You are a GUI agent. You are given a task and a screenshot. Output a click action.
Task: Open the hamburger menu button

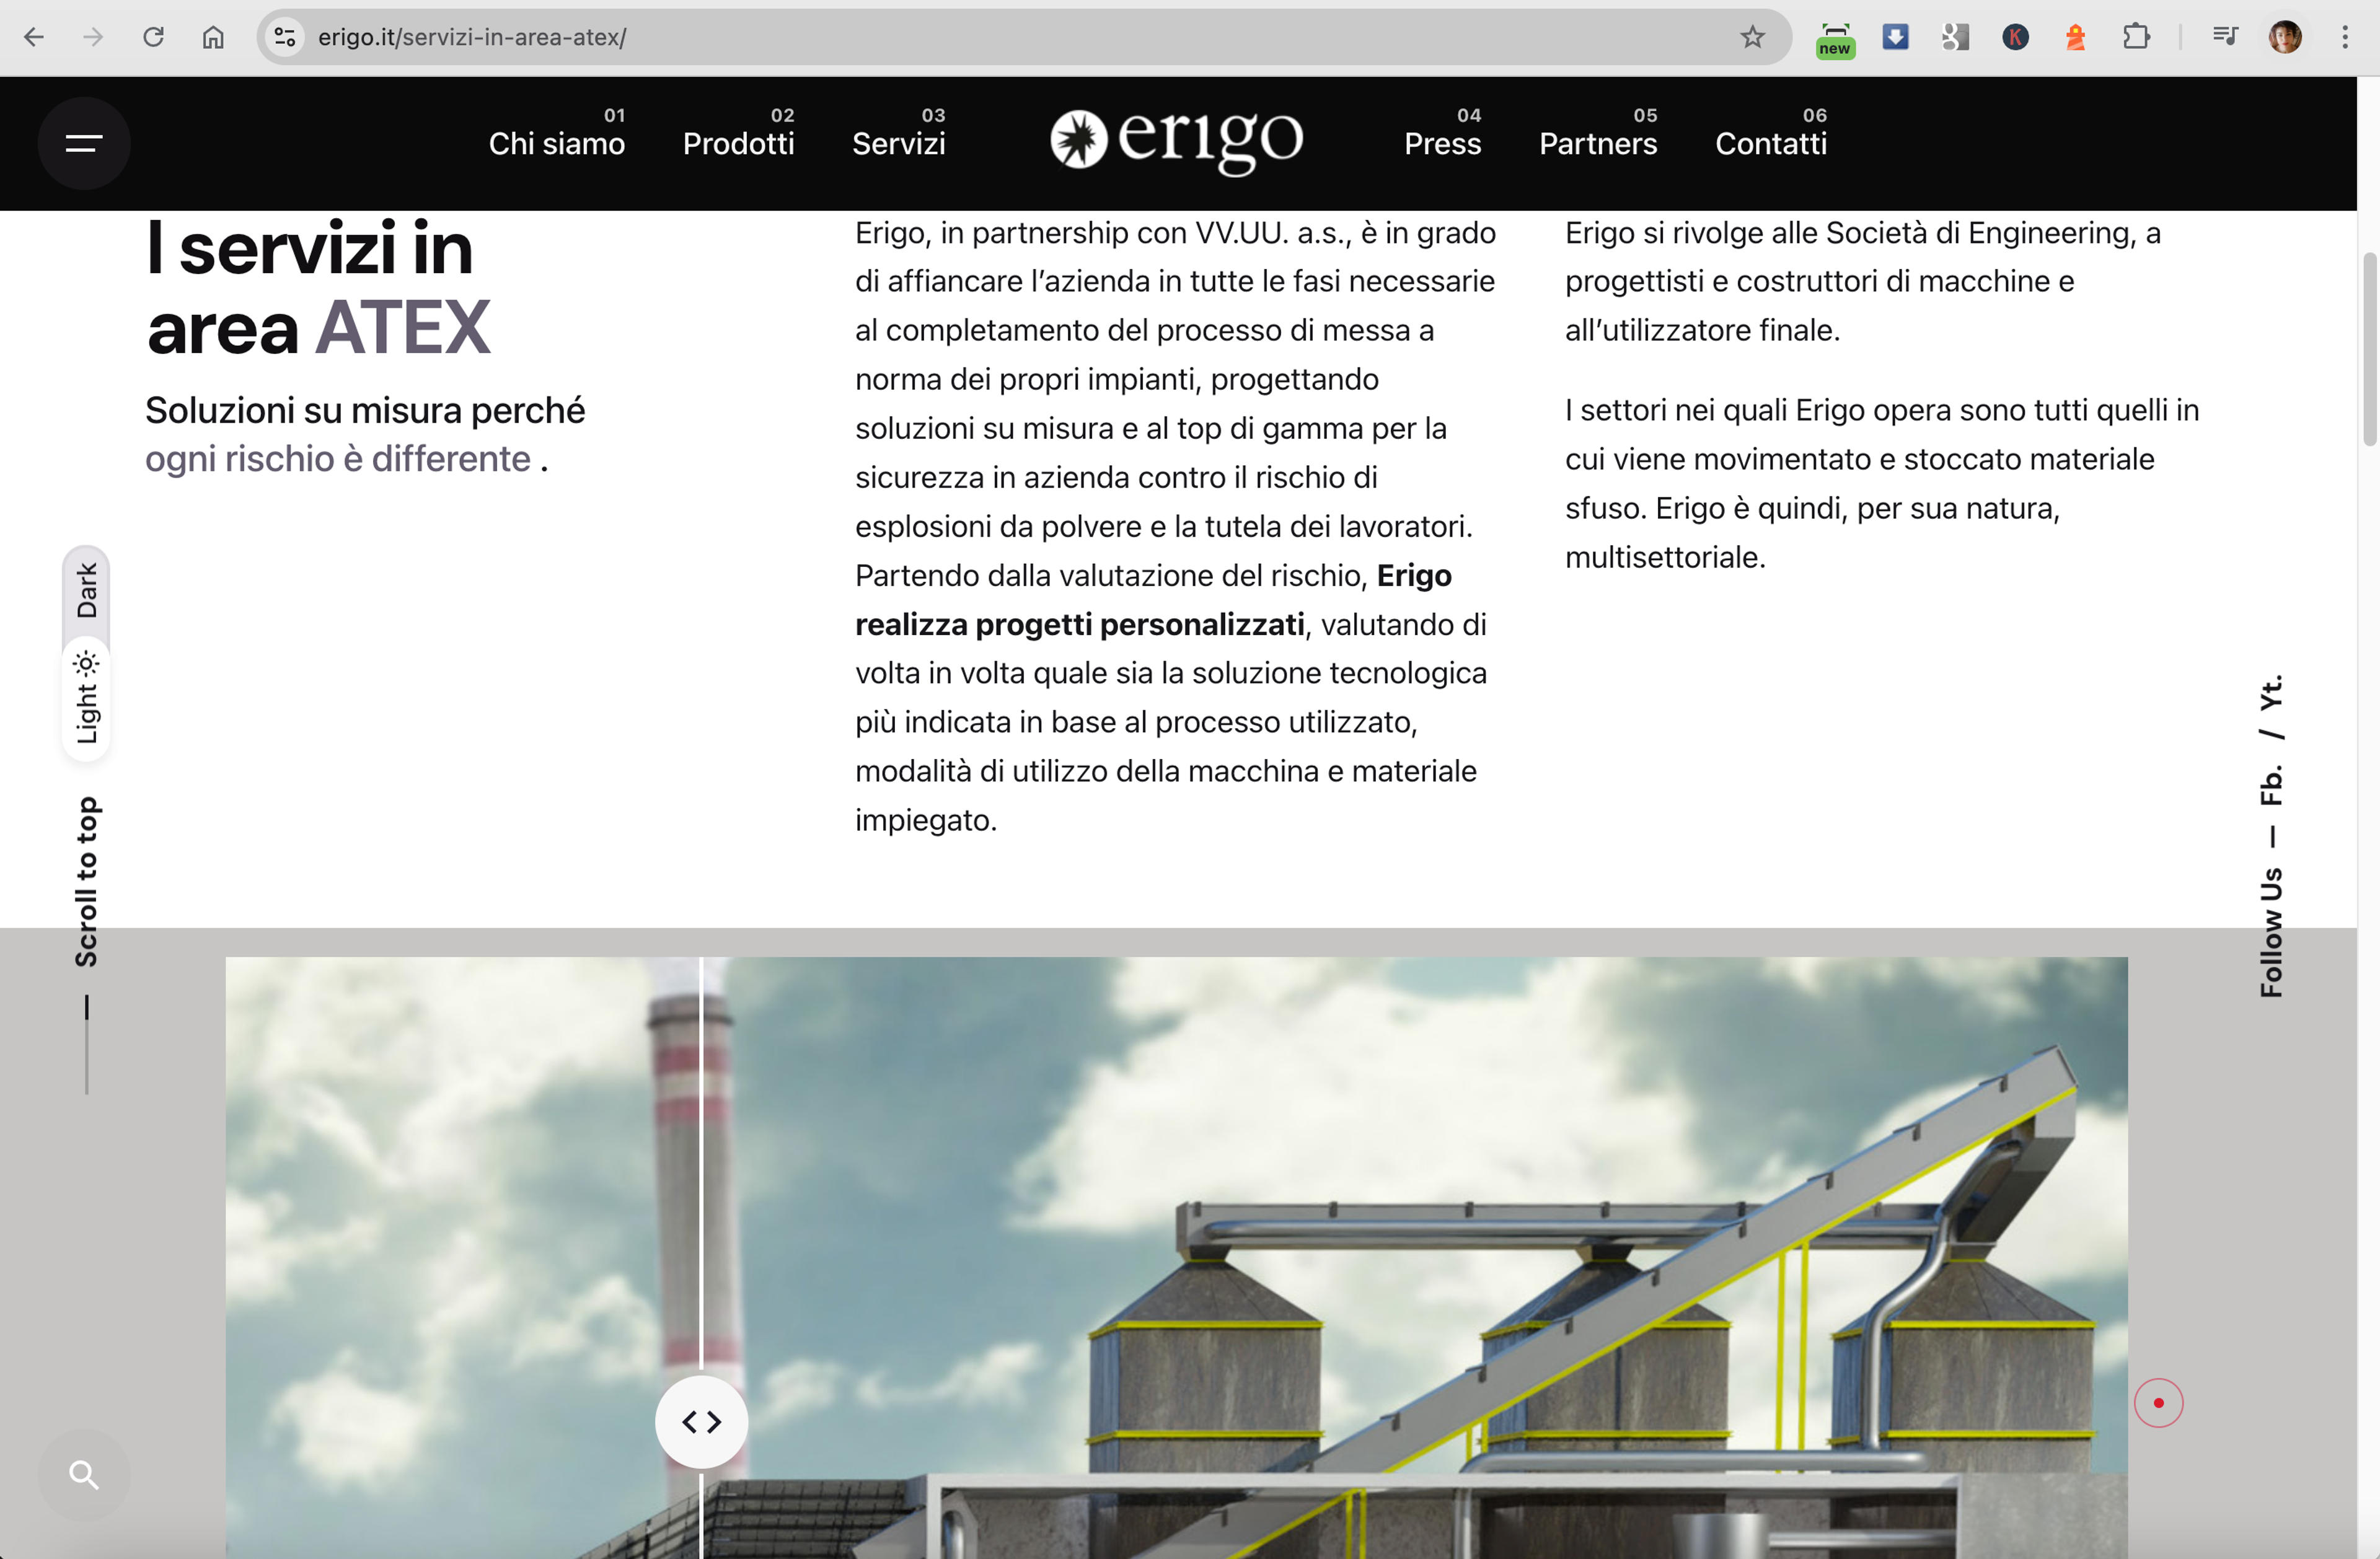[84, 143]
